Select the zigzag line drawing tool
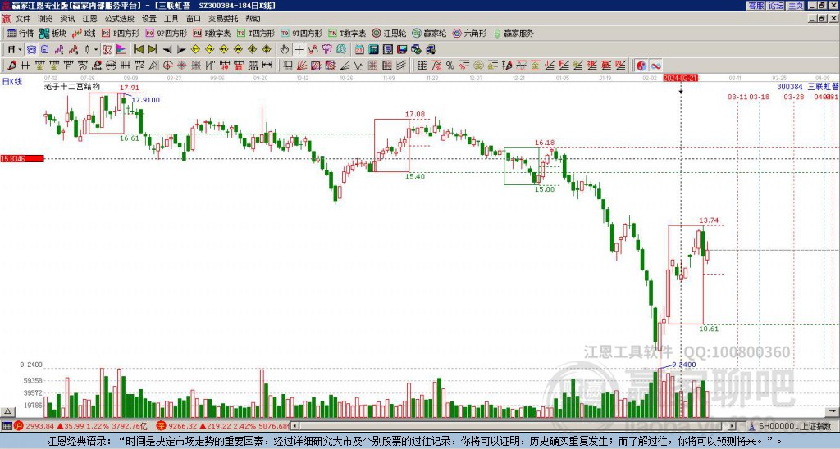 coord(358,66)
